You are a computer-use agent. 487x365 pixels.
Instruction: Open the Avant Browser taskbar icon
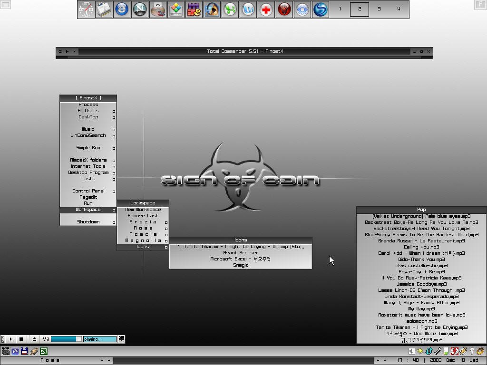pyautogui.click(x=15, y=351)
